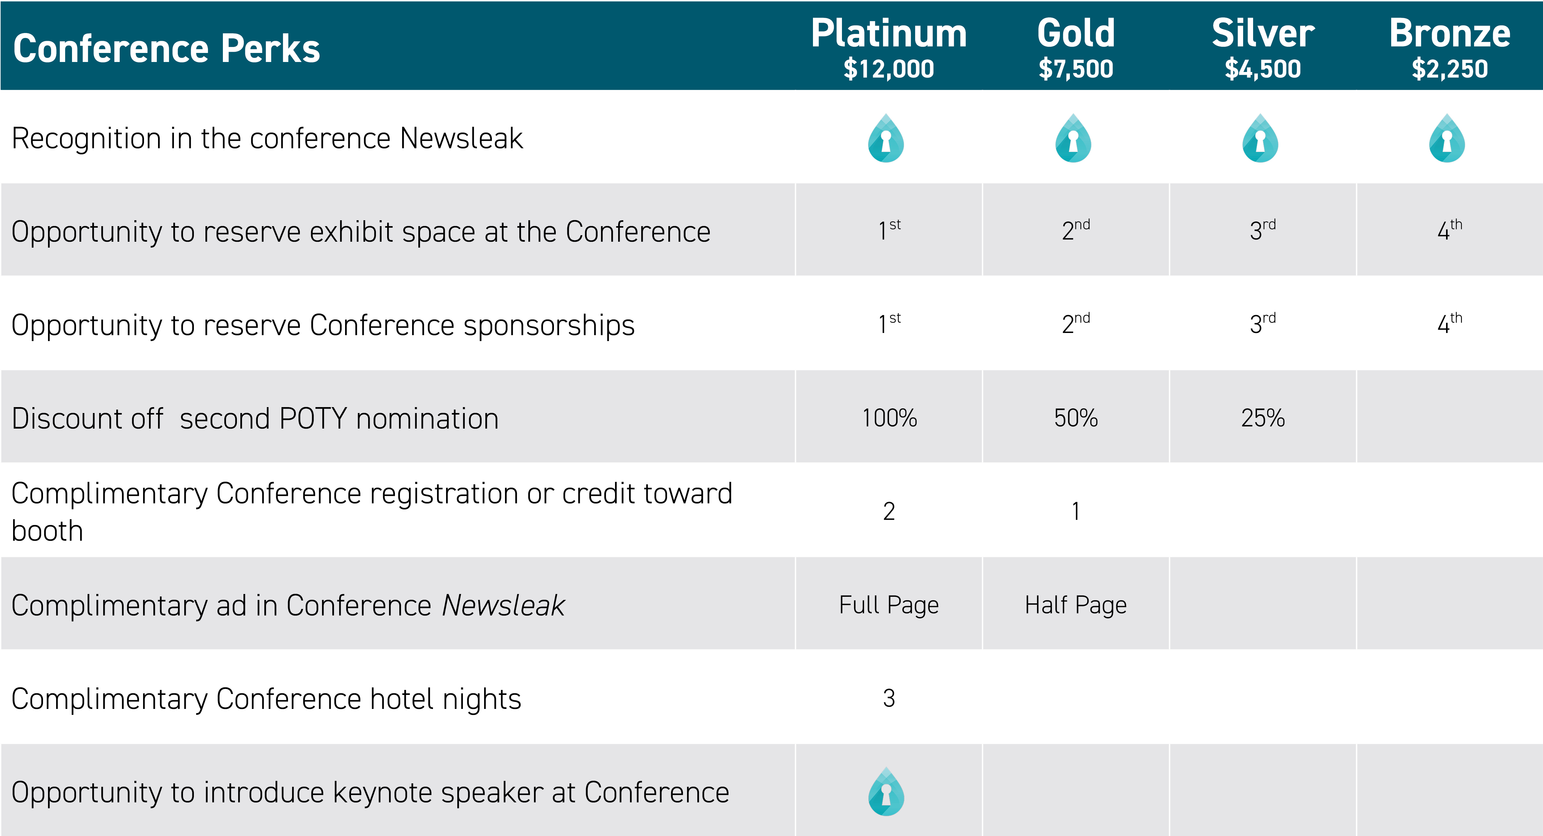This screenshot has width=1543, height=836.
Task: Click Platinum 1st in Conference sponsorships row
Action: point(889,323)
